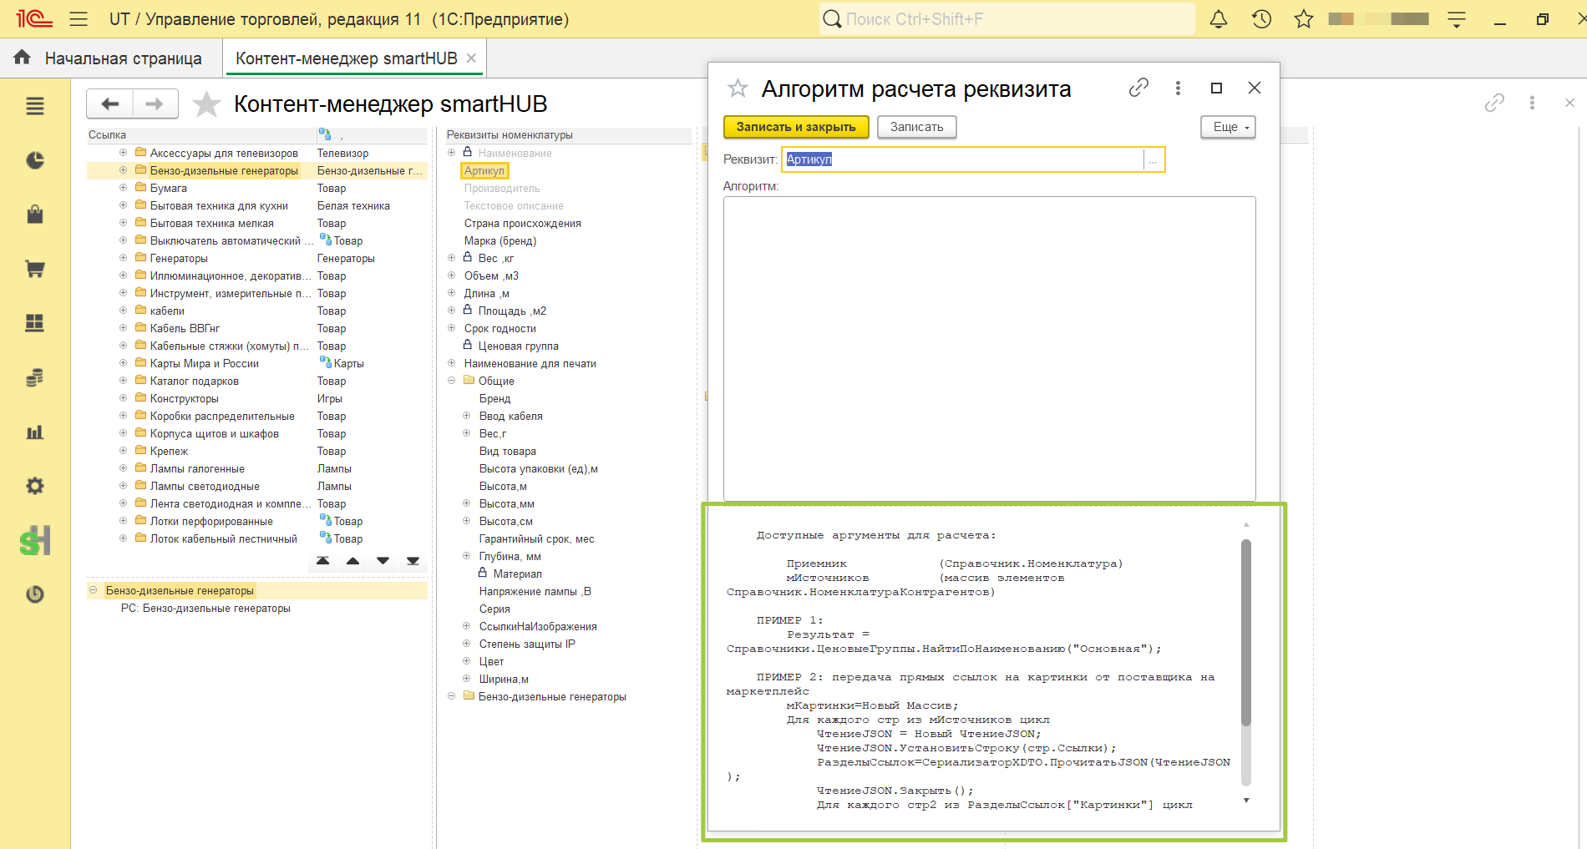Collapse the Общие group
Viewport: 1587px width, 849px height.
click(x=452, y=381)
